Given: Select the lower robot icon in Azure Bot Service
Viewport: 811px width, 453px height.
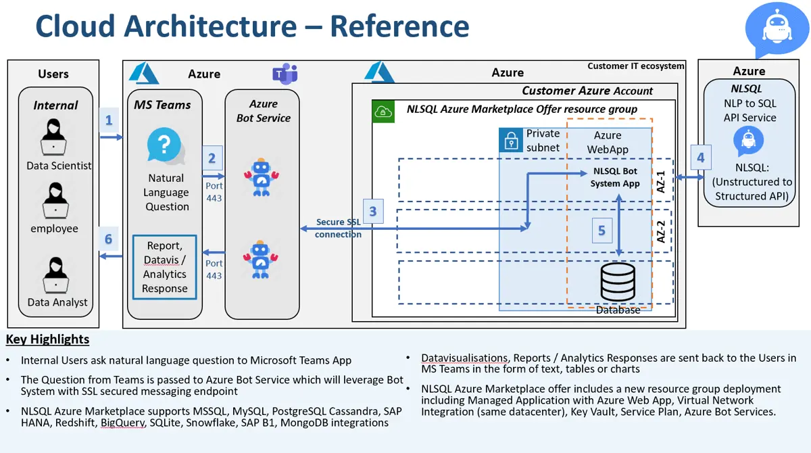Looking at the screenshot, I should coord(262,259).
